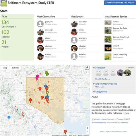Screen dimensions: 136x136
Task: Open the Common Yellowthroat thumbnail
Action: 108,39
